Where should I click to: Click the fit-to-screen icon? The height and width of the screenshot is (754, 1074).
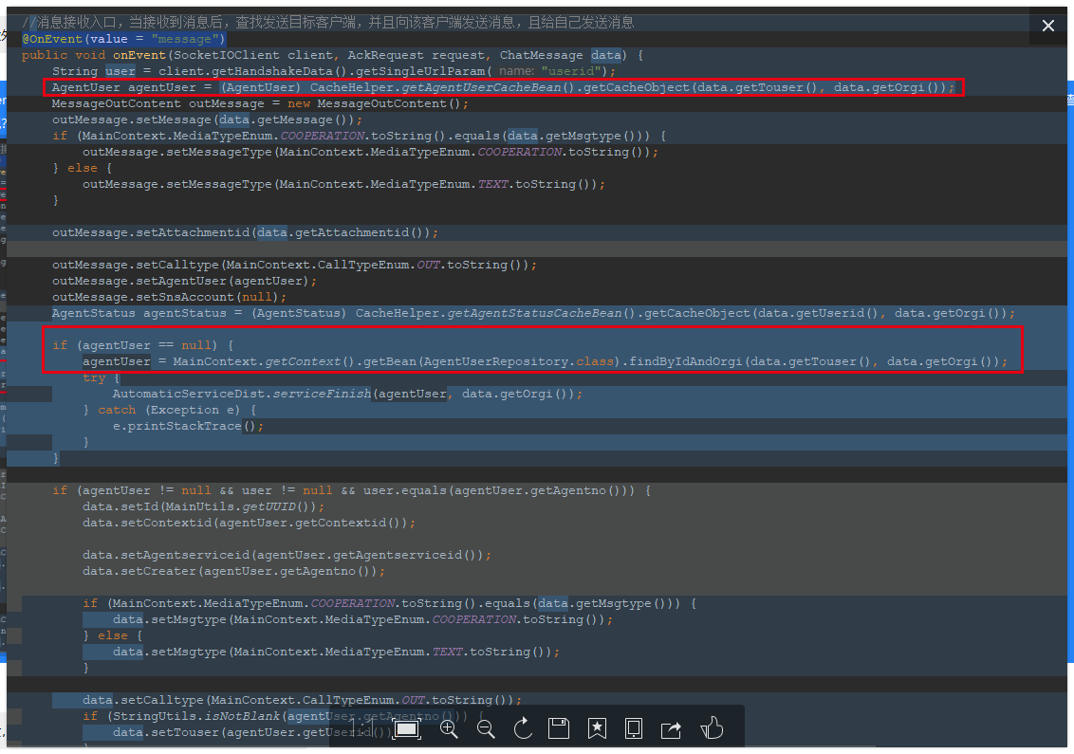(407, 728)
